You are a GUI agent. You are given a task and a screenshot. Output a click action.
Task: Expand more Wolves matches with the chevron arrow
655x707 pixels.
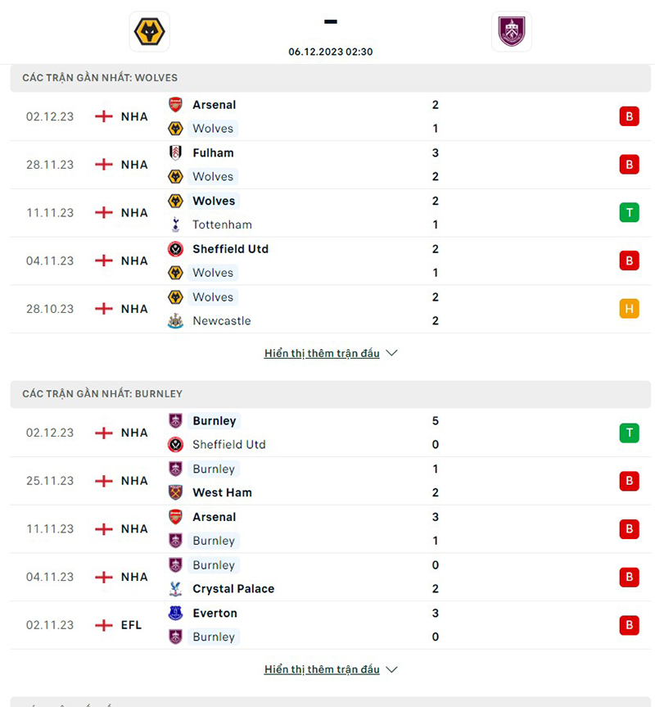(x=391, y=353)
